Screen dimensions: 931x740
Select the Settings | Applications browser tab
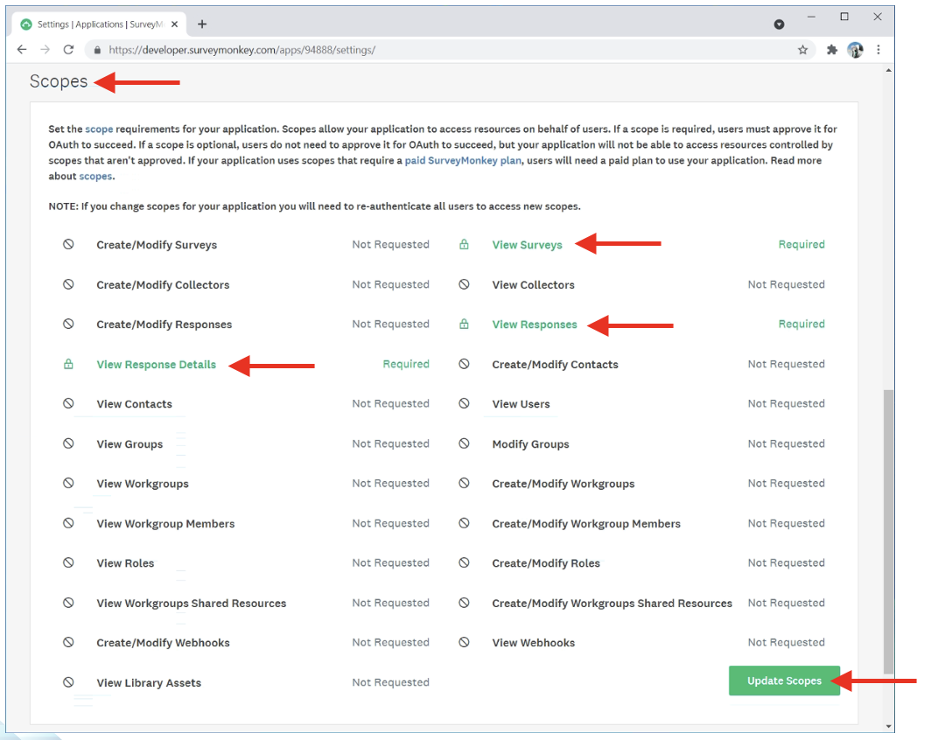point(101,24)
